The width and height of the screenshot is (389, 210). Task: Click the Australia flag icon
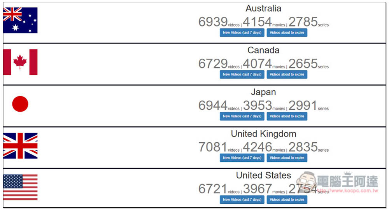pos(20,20)
